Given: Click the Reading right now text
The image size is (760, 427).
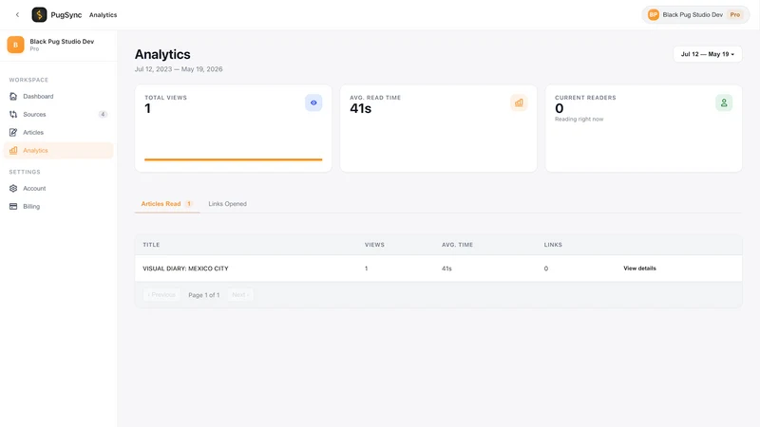Looking at the screenshot, I should tap(579, 120).
